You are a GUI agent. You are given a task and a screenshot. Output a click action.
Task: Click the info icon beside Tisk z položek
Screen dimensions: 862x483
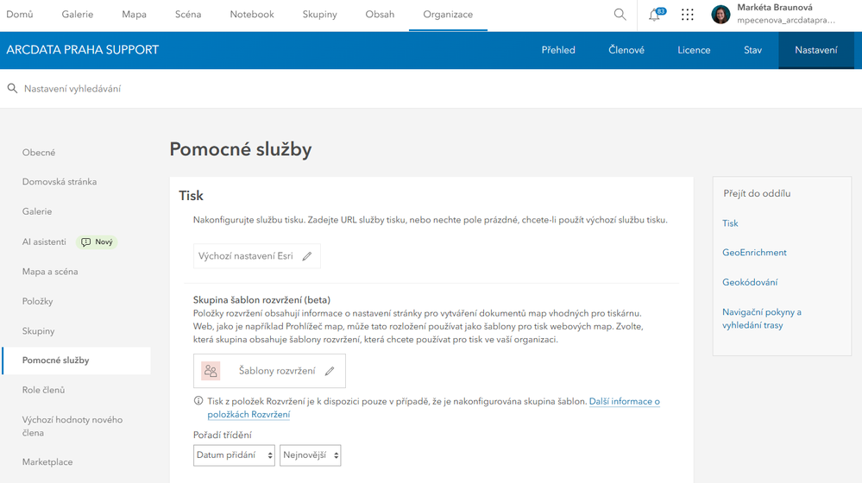click(198, 401)
